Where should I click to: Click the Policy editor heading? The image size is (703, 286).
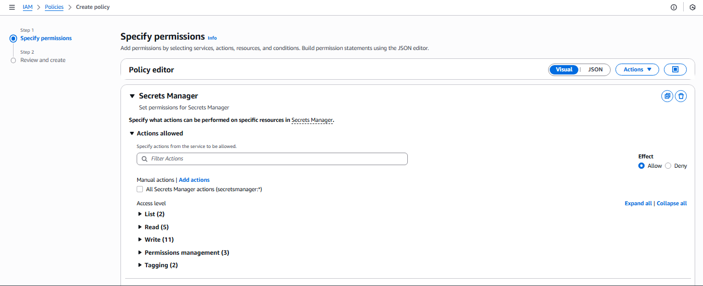pyautogui.click(x=151, y=70)
